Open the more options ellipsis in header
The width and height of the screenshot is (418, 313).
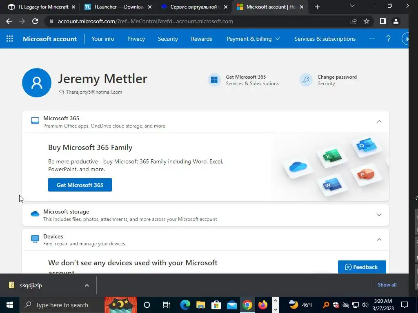pyautogui.click(x=372, y=39)
